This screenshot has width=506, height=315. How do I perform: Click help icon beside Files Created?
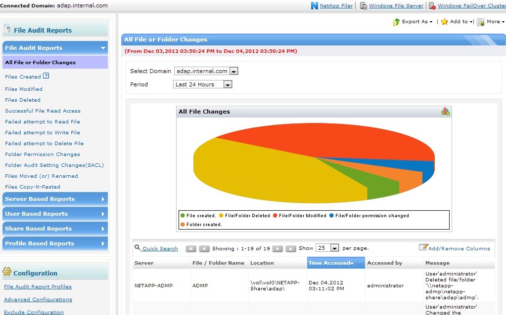(x=46, y=76)
